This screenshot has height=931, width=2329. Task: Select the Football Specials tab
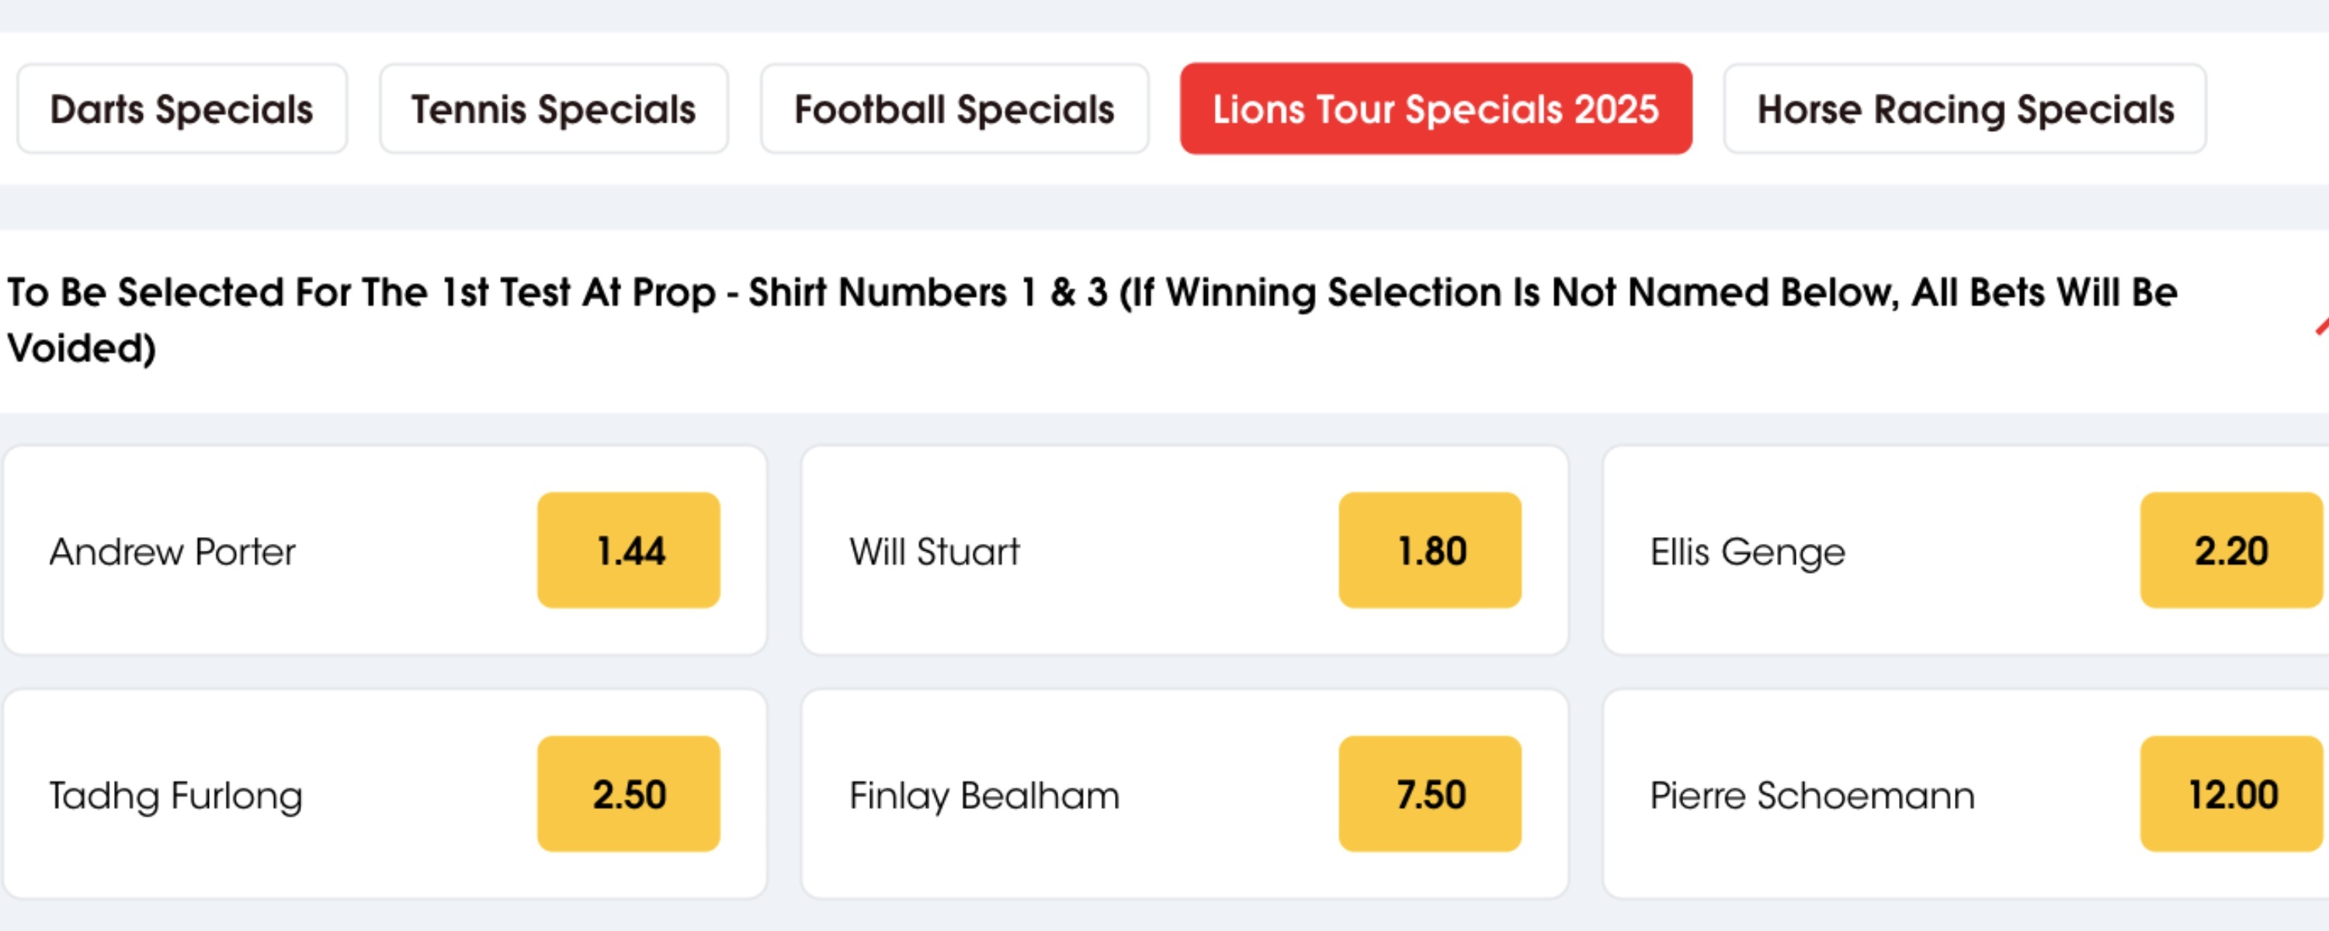click(x=954, y=109)
